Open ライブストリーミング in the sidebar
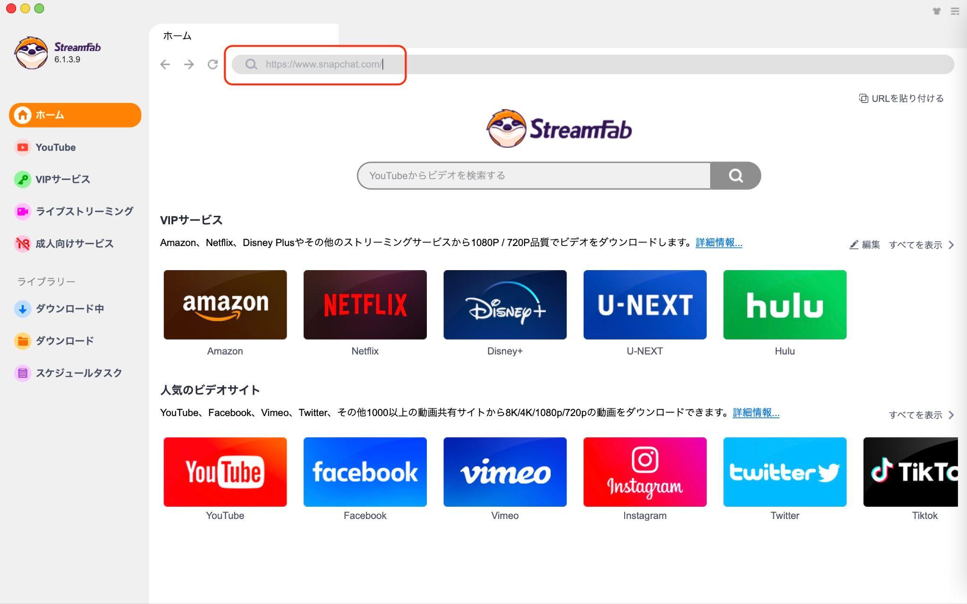The image size is (967, 604). pos(74,212)
